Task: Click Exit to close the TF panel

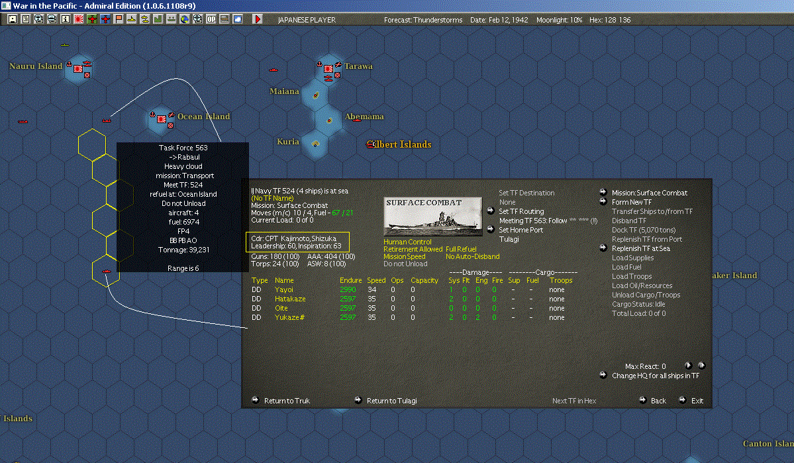Action: click(697, 401)
